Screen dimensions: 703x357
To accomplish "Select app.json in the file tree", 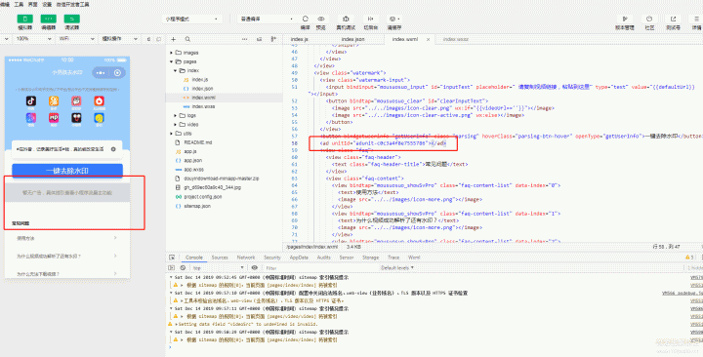I will click(x=192, y=160).
